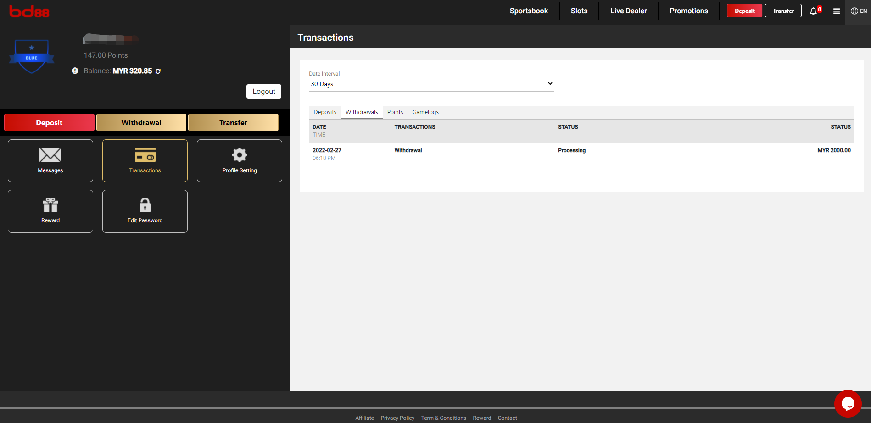This screenshot has height=423, width=871.
Task: Switch to the Deposits tab
Action: [325, 112]
